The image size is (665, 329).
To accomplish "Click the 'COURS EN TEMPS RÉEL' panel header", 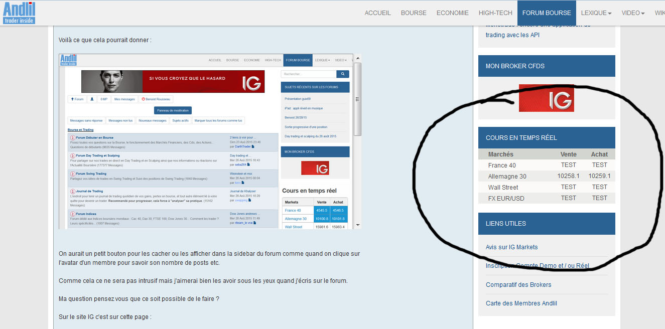I will pyautogui.click(x=547, y=138).
